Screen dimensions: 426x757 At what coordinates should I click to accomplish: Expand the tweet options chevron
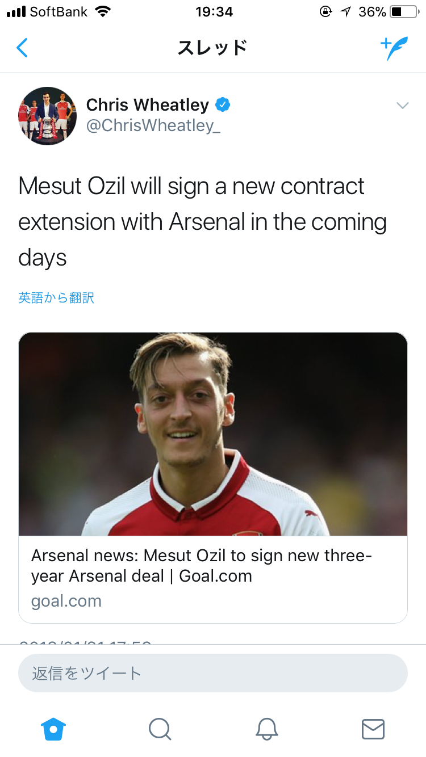tap(402, 106)
